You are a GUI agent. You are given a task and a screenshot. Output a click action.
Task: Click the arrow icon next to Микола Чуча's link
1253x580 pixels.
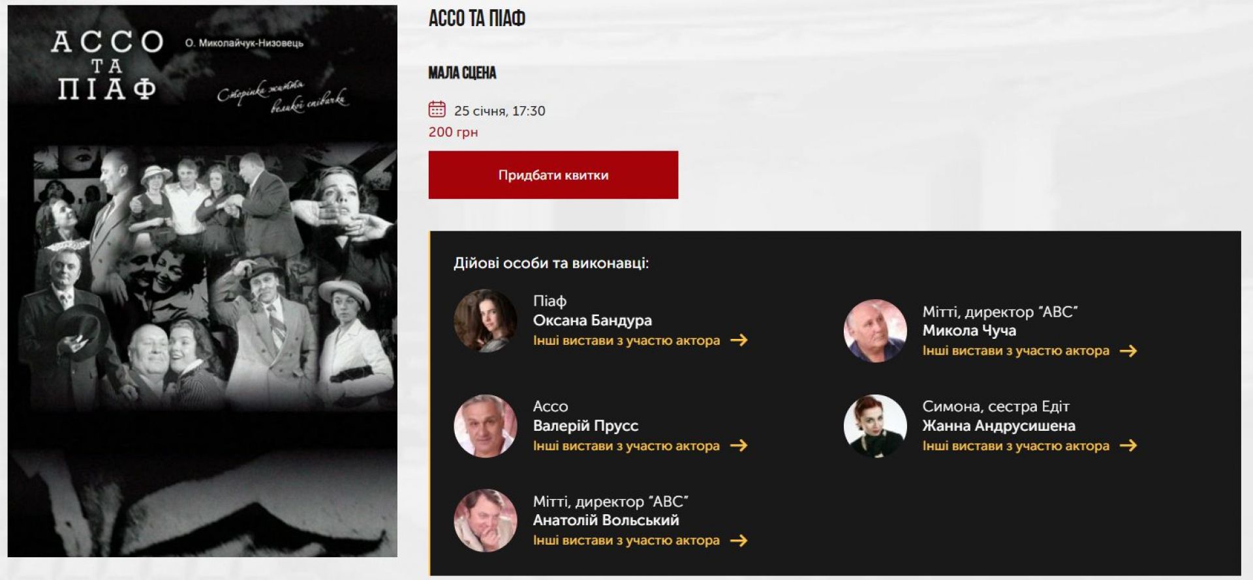tap(1128, 351)
